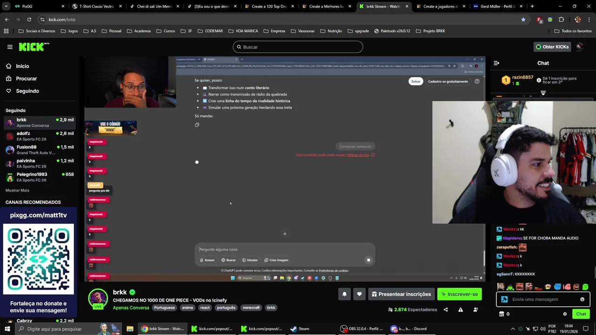The width and height of the screenshot is (596, 335).
Task: Open Discord in Windows taskbar
Action: (x=409, y=328)
